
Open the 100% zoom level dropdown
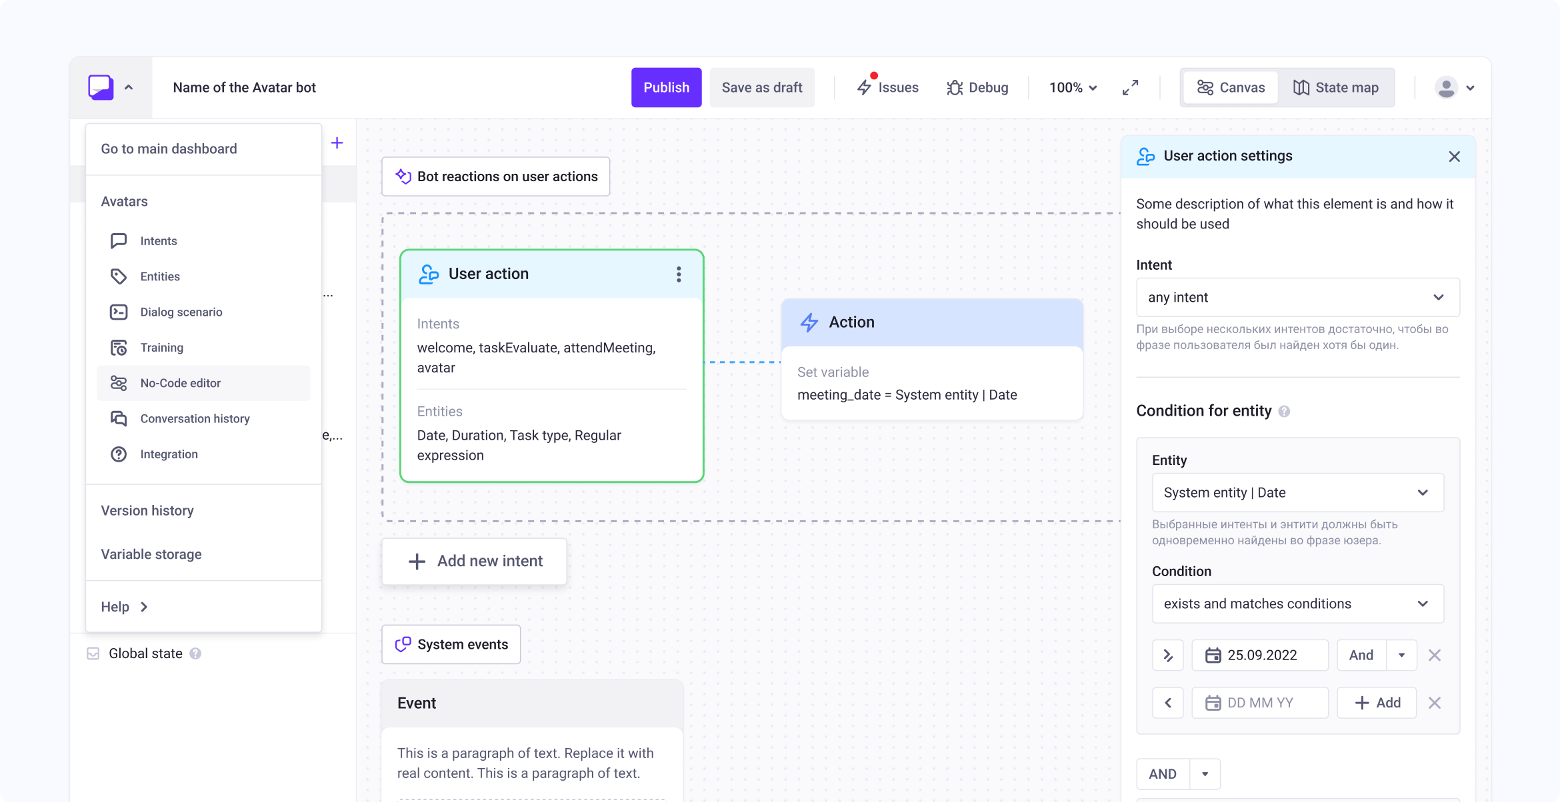(x=1073, y=87)
